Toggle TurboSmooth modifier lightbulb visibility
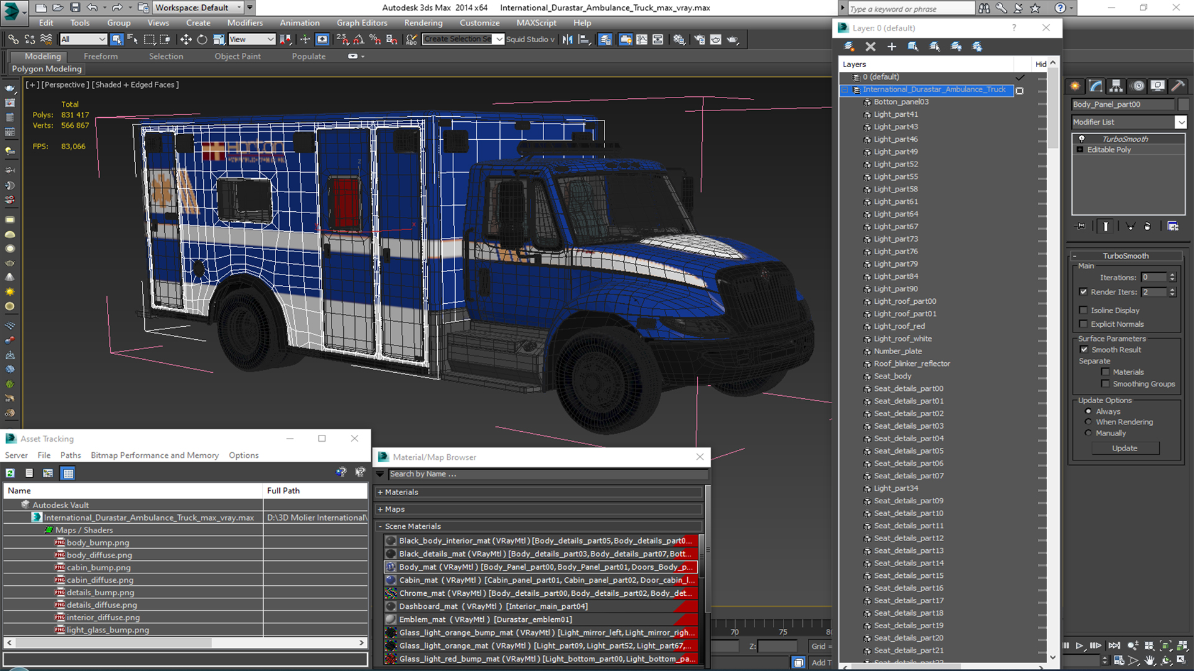Screen dimensions: 1194x671 tap(1081, 139)
